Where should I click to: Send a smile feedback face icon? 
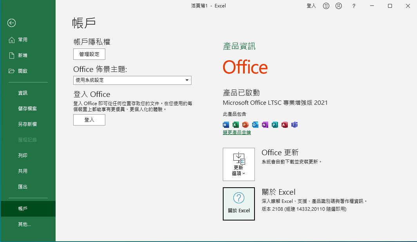coord(326,6)
